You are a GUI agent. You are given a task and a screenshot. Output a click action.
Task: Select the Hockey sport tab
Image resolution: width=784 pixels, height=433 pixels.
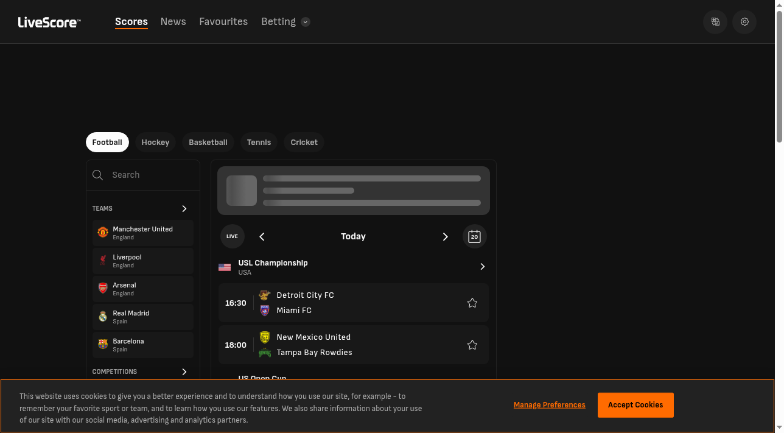(155, 142)
